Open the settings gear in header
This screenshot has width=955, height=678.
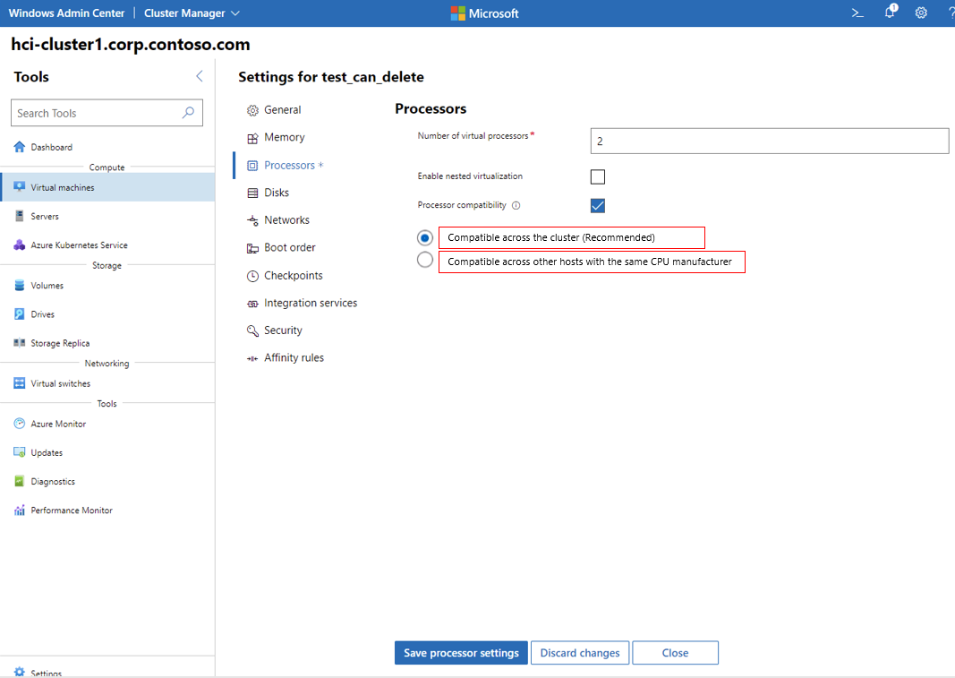click(x=921, y=13)
